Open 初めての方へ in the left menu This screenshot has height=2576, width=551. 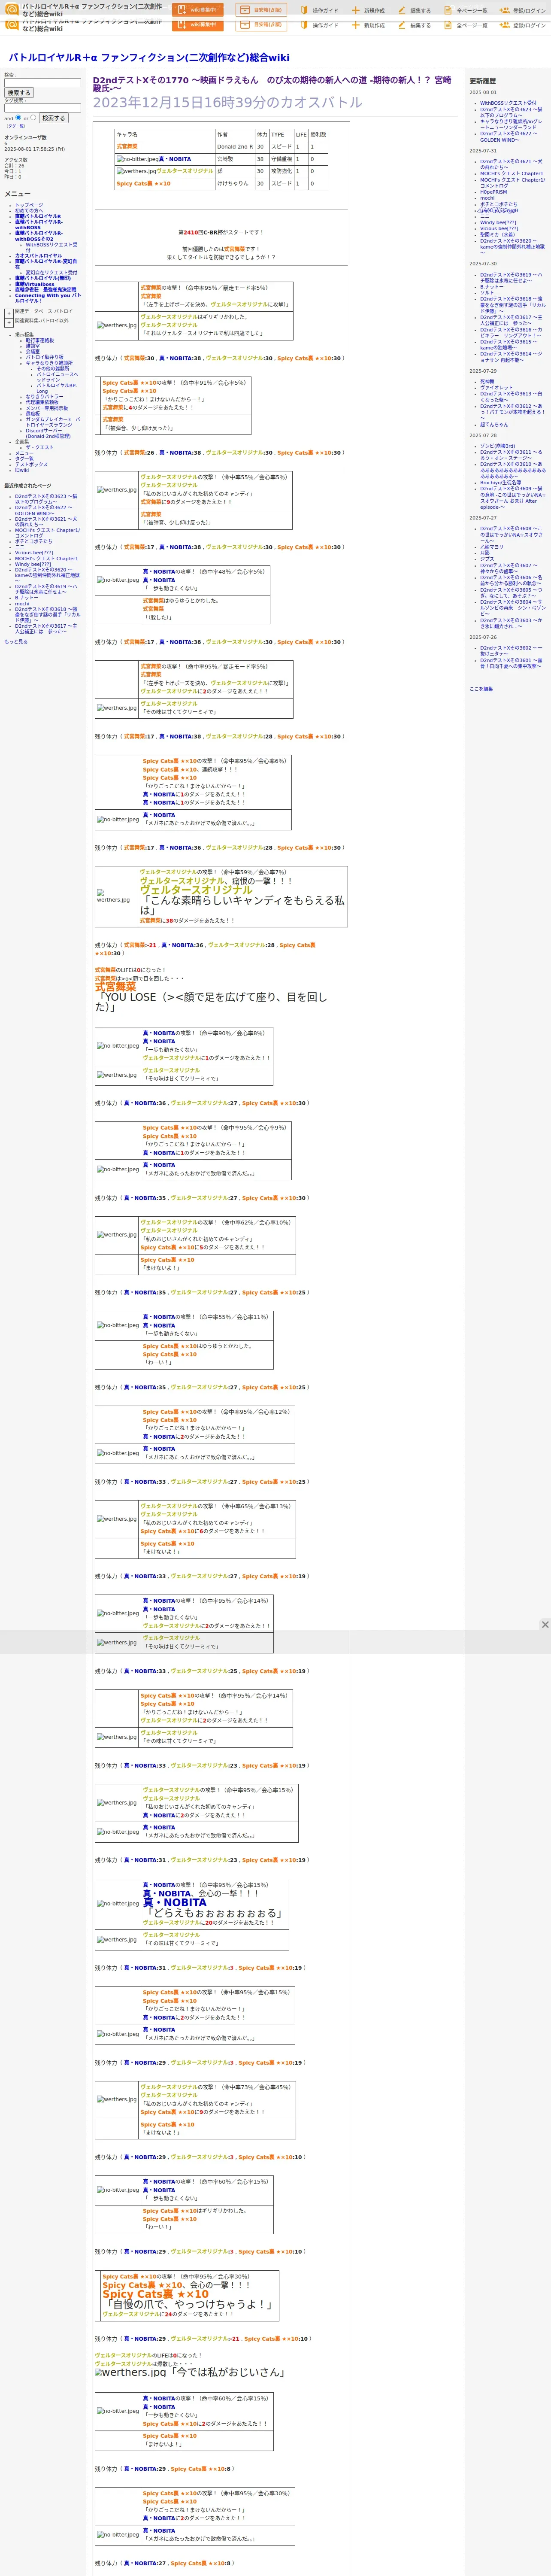pyautogui.click(x=29, y=210)
